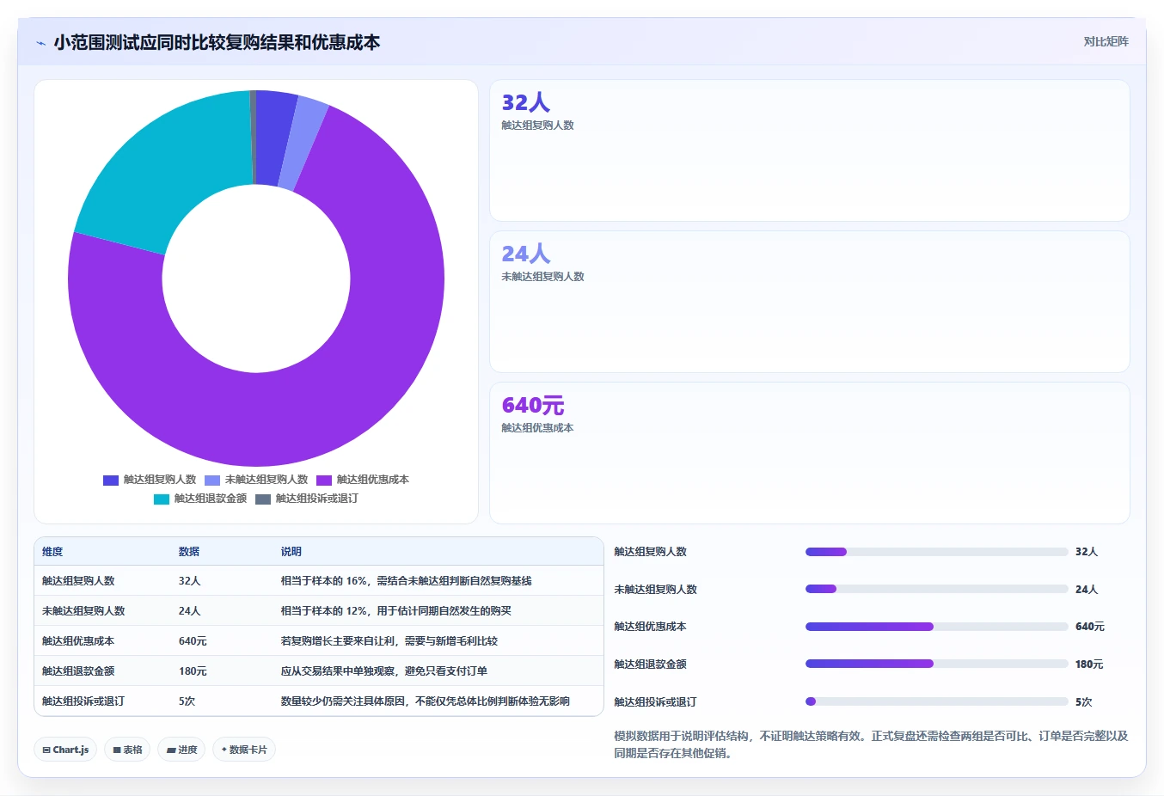Select table row cell 触达组退款金额

click(x=78, y=671)
